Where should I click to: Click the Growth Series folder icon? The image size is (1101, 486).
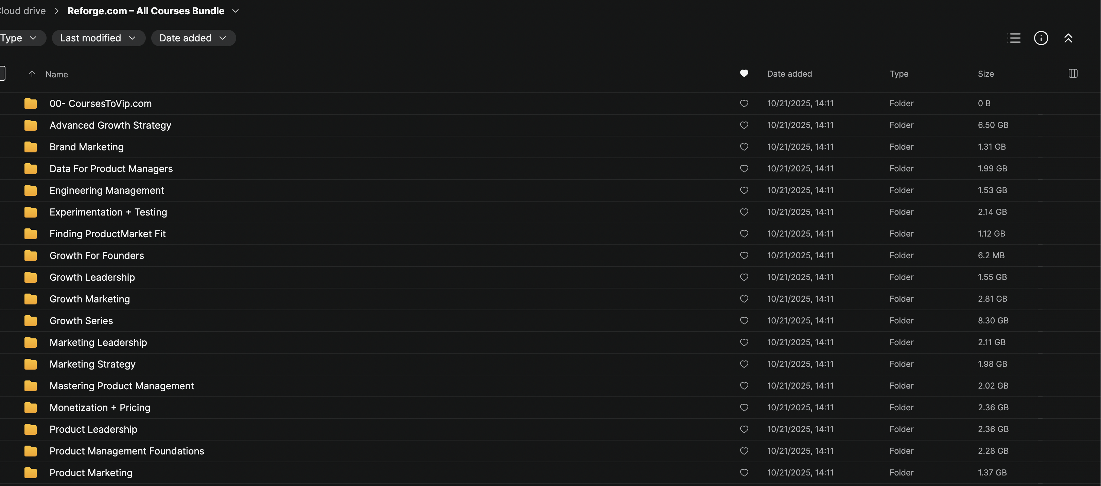pyautogui.click(x=30, y=321)
